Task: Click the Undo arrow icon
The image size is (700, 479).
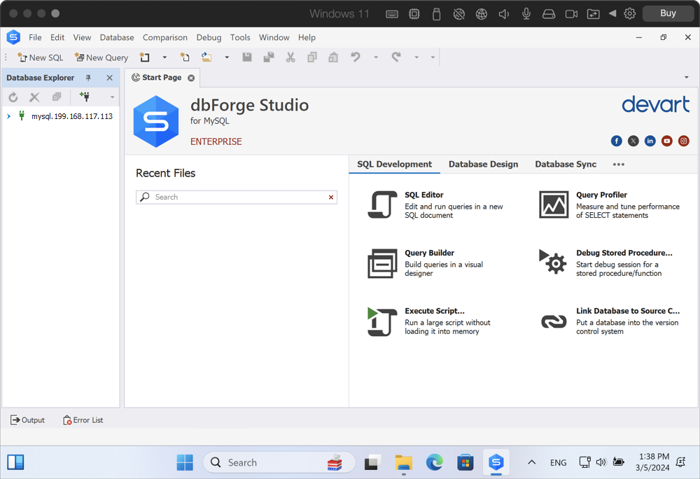Action: coord(356,57)
